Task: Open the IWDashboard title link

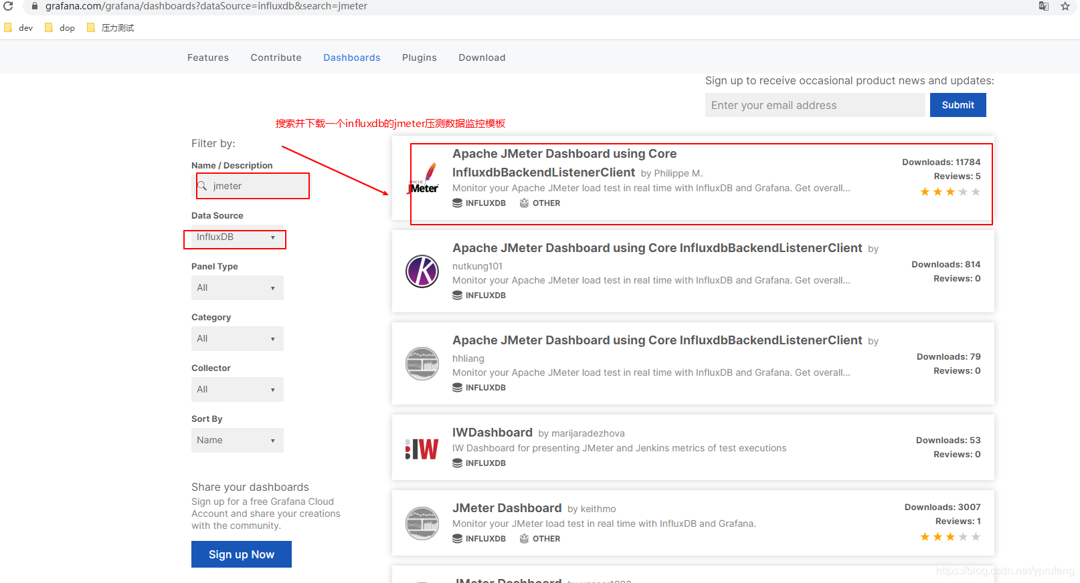Action: coord(492,433)
